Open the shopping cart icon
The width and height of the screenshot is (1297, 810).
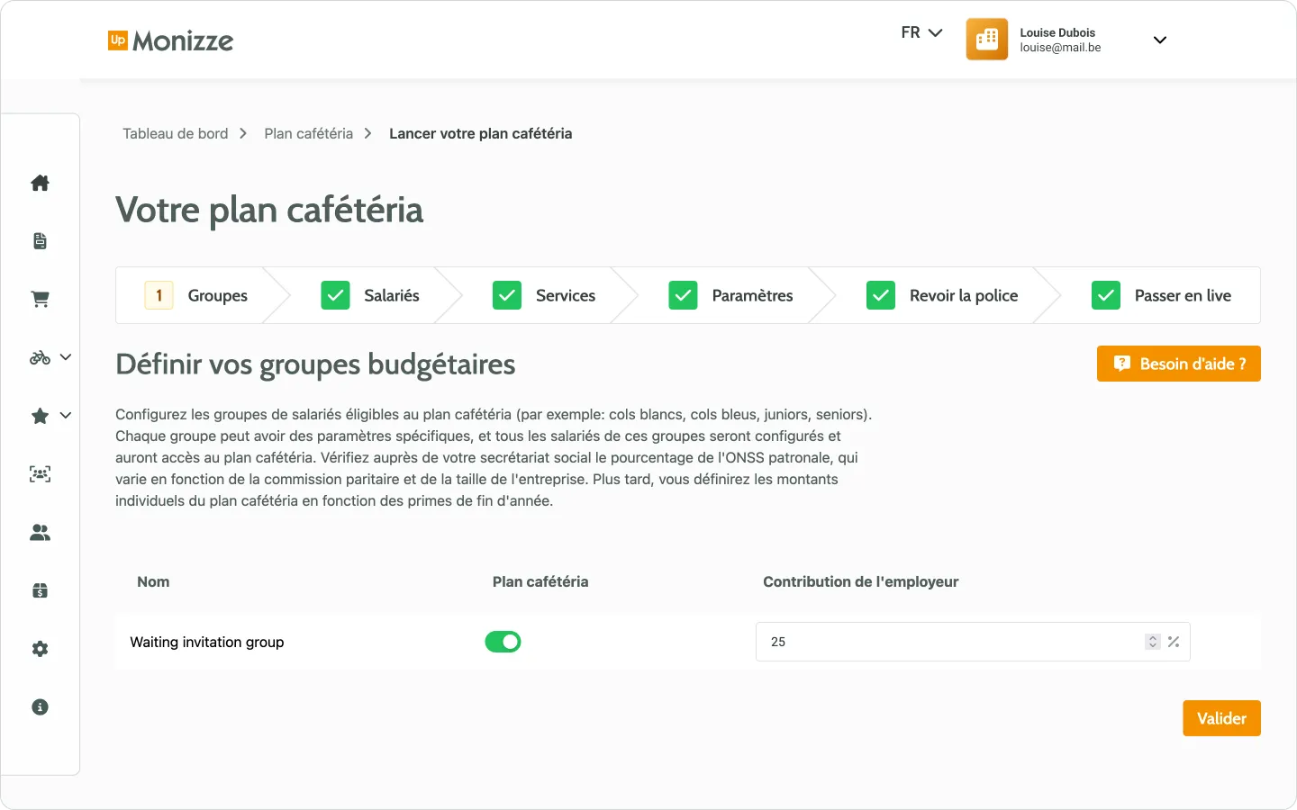point(40,299)
